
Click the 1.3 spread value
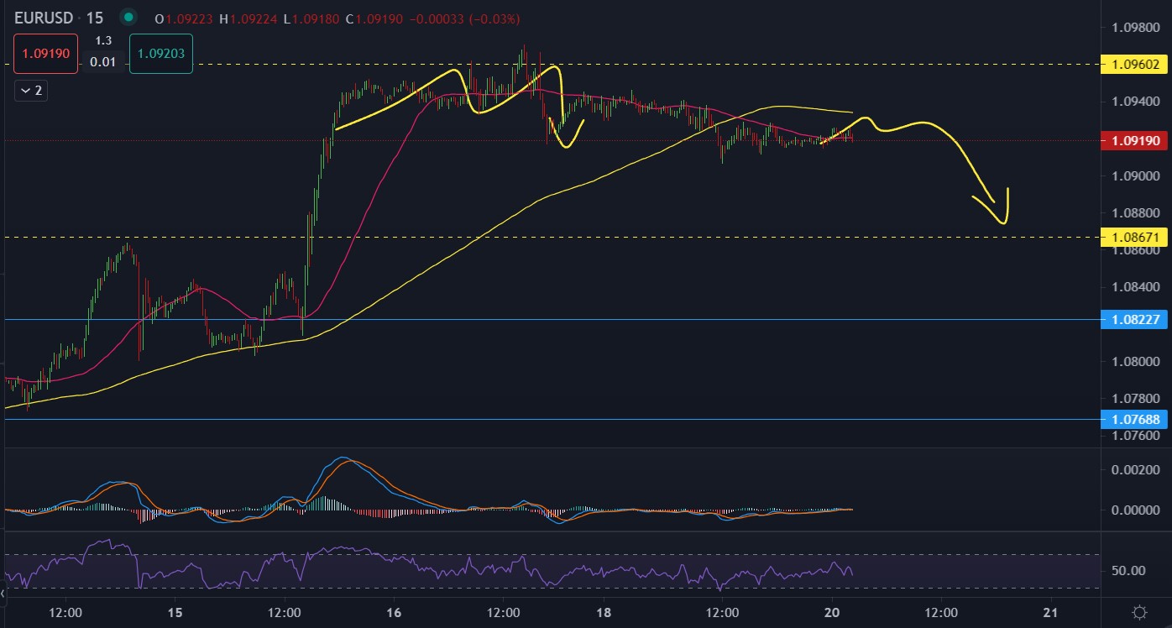pyautogui.click(x=103, y=40)
